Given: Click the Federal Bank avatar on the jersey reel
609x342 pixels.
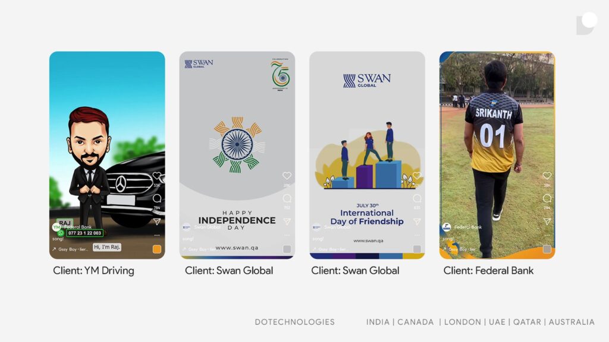Looking at the screenshot, I should pyautogui.click(x=447, y=227).
